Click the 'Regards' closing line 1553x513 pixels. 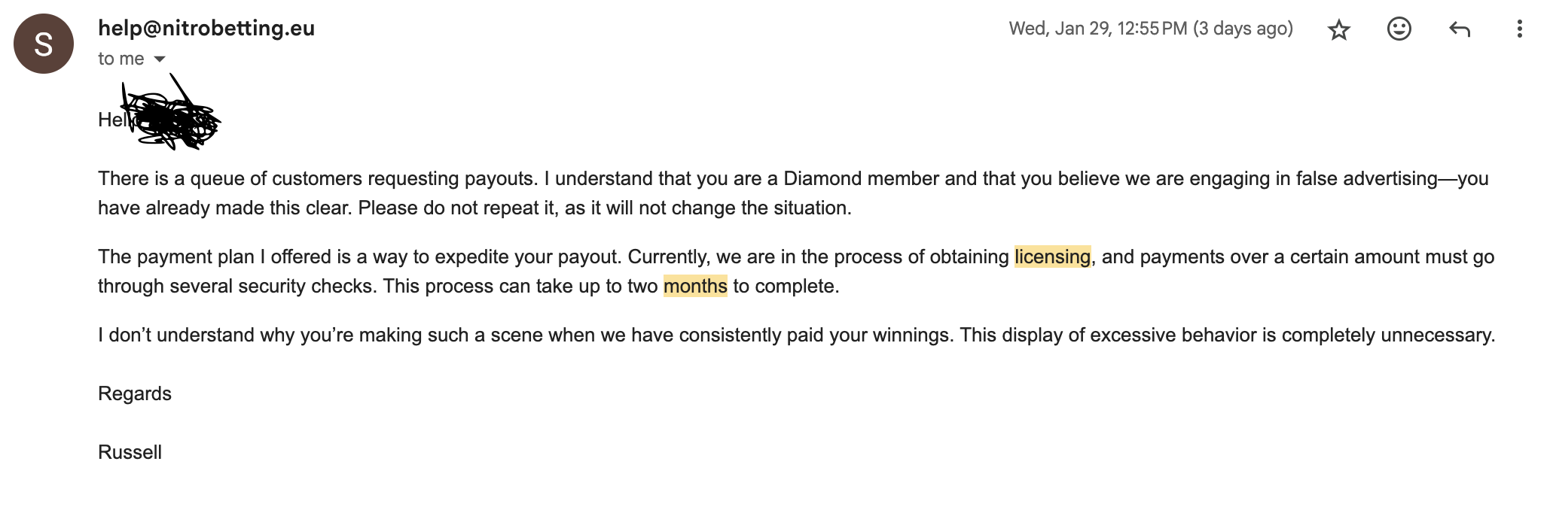coord(135,393)
